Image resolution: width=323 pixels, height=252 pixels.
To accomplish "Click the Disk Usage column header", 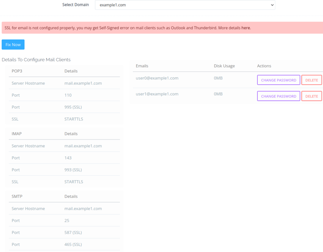I will tap(224, 66).
